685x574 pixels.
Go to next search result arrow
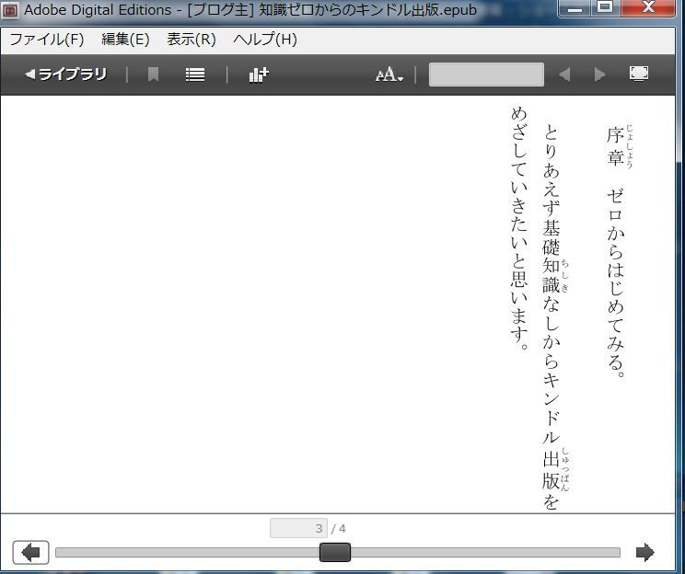(x=599, y=75)
